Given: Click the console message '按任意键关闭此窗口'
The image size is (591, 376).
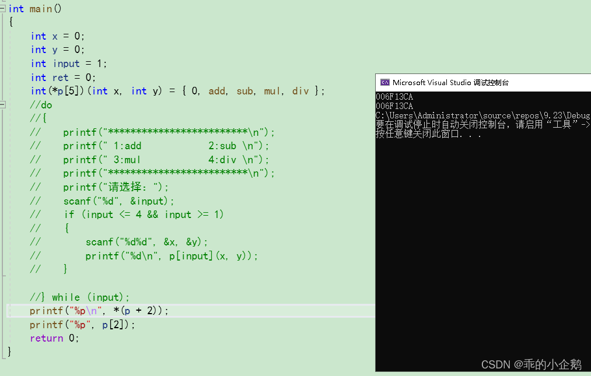Looking at the screenshot, I should click(x=429, y=133).
